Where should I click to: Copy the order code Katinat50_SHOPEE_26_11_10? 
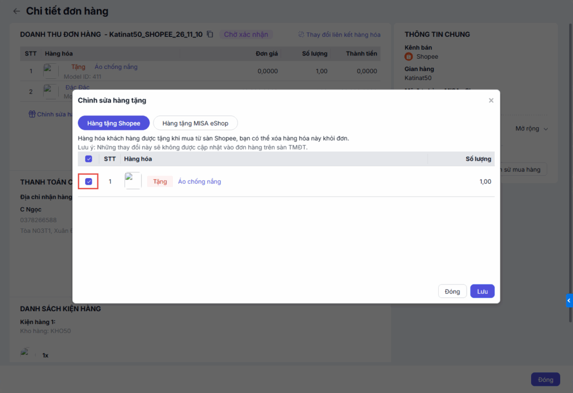tap(210, 34)
